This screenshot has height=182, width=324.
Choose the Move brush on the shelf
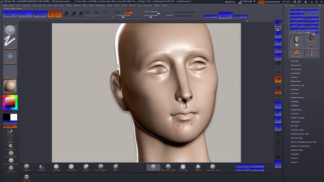pyautogui.click(x=116, y=167)
